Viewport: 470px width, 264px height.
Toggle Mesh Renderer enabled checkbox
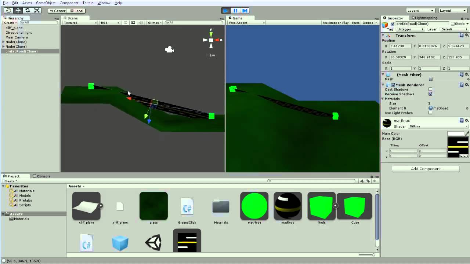pyautogui.click(x=393, y=85)
